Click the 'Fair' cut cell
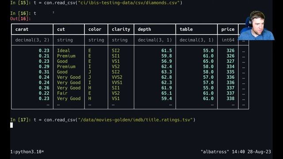The width and height of the screenshot is (283, 159). point(62,93)
